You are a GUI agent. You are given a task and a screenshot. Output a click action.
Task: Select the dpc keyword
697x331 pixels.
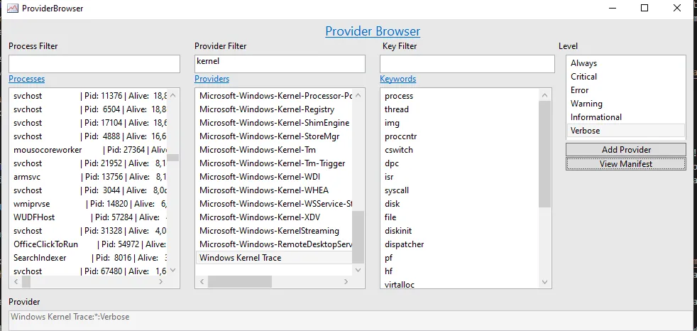pos(460,163)
